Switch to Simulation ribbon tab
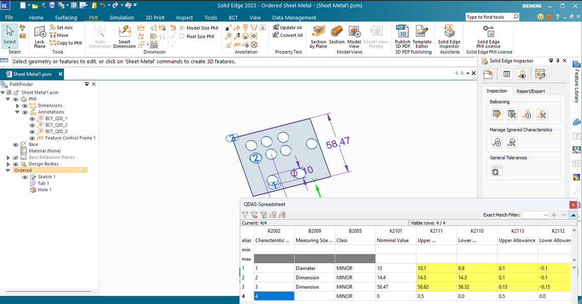 point(122,17)
